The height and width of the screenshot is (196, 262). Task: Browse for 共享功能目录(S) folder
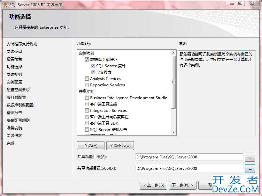(x=250, y=157)
